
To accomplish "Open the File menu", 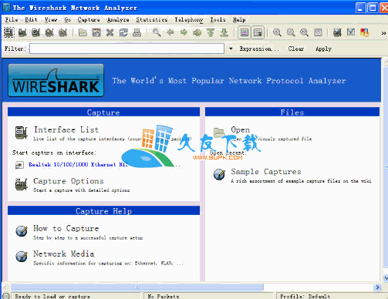I will (x=12, y=19).
